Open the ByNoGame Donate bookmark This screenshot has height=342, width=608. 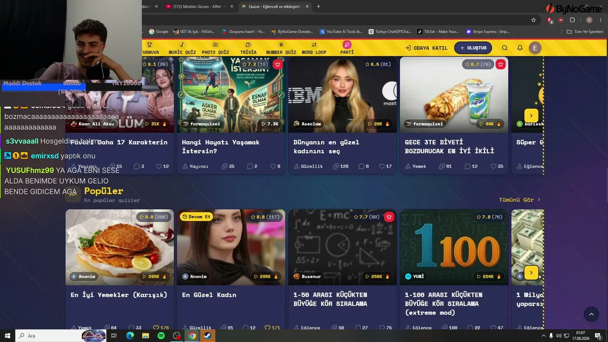pos(292,32)
